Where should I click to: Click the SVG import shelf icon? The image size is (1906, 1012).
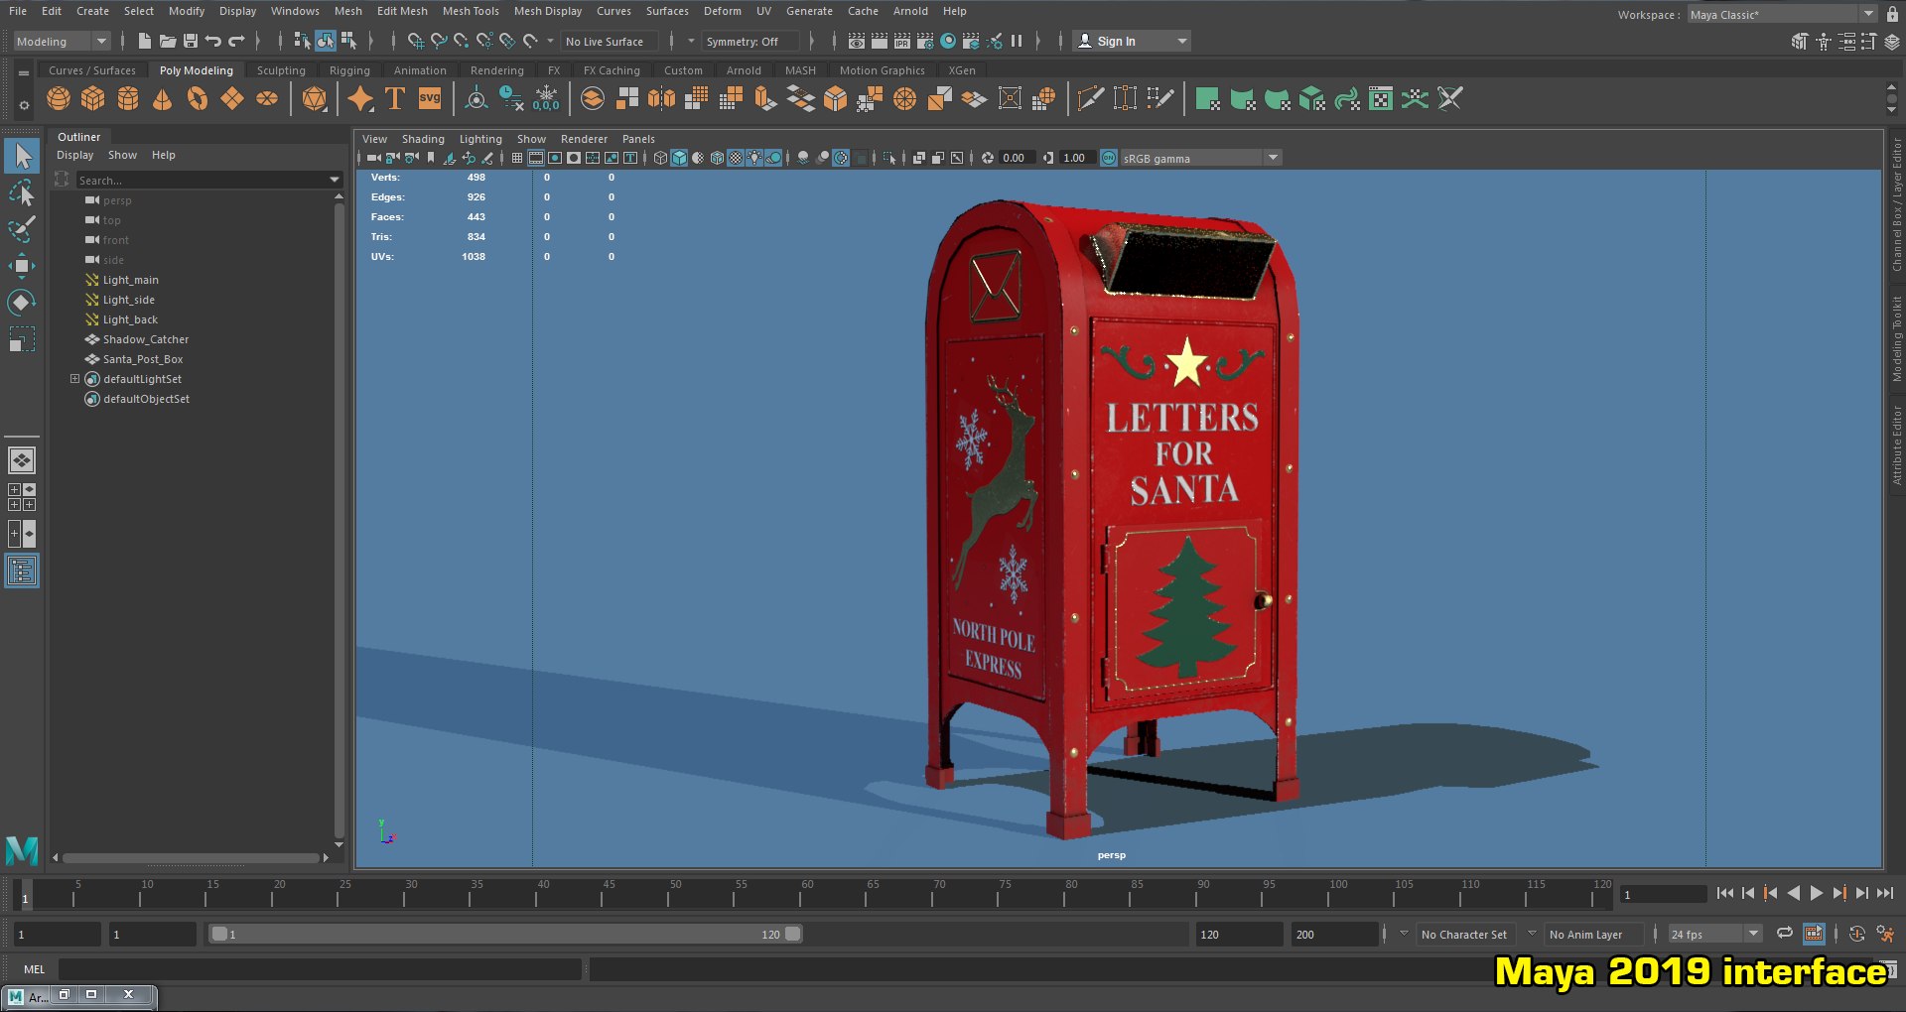430,98
